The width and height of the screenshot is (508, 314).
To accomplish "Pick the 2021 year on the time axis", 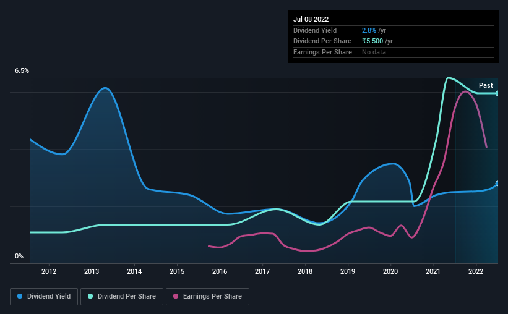I will 433,271.
